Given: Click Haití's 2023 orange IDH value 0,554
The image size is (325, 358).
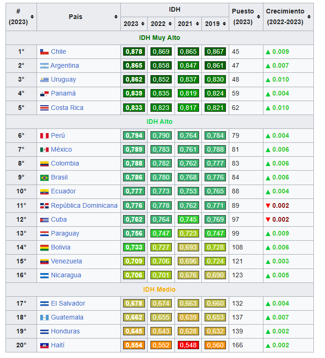Looking at the screenshot, I should [x=134, y=345].
